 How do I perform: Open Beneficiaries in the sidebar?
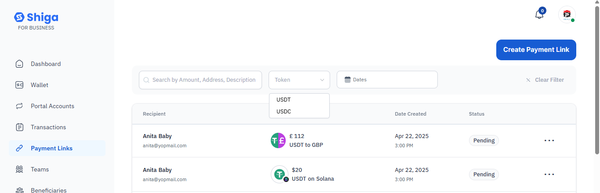48,190
